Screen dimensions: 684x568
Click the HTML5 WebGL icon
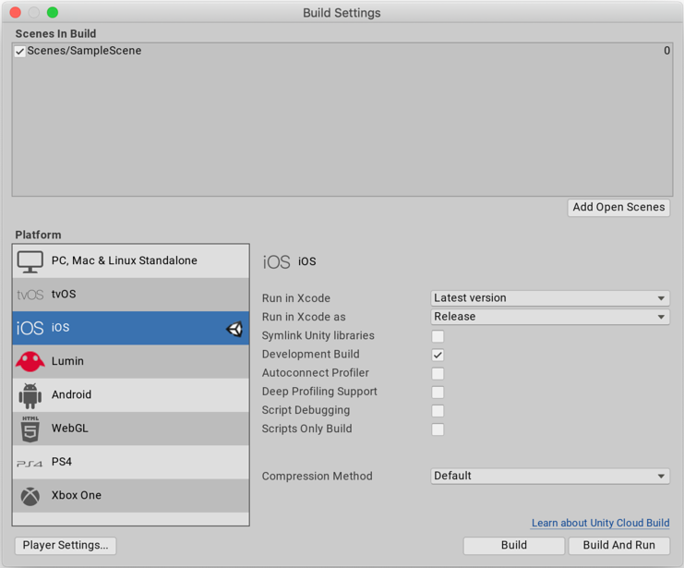[30, 429]
